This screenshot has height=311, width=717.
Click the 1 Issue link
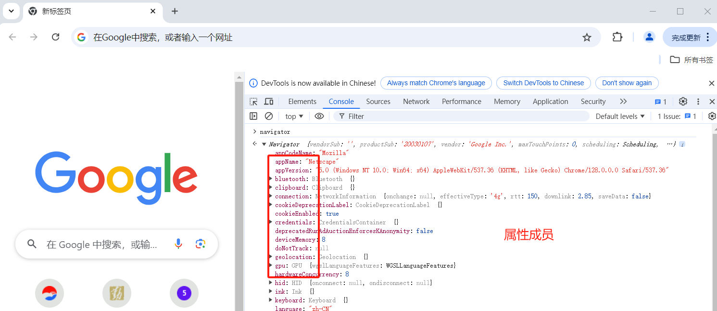click(677, 116)
